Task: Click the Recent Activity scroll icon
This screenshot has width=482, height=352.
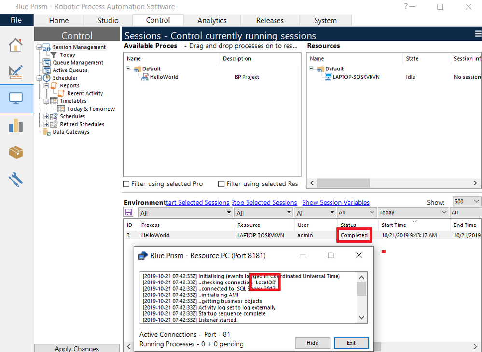Action: pos(61,93)
